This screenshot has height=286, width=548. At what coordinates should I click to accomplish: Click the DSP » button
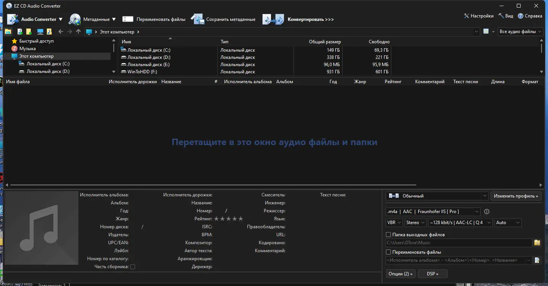tap(433, 274)
